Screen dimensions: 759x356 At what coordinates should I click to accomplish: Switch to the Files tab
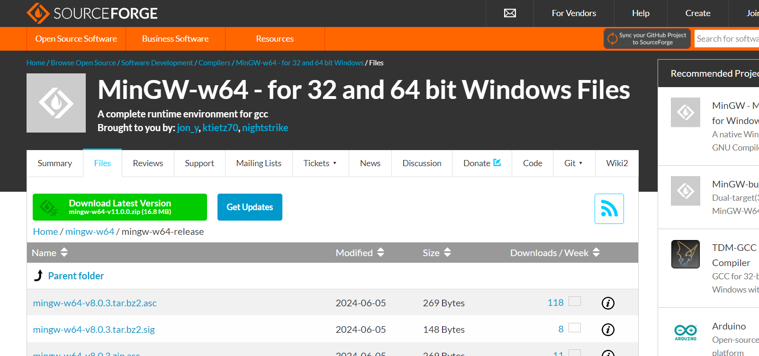102,163
